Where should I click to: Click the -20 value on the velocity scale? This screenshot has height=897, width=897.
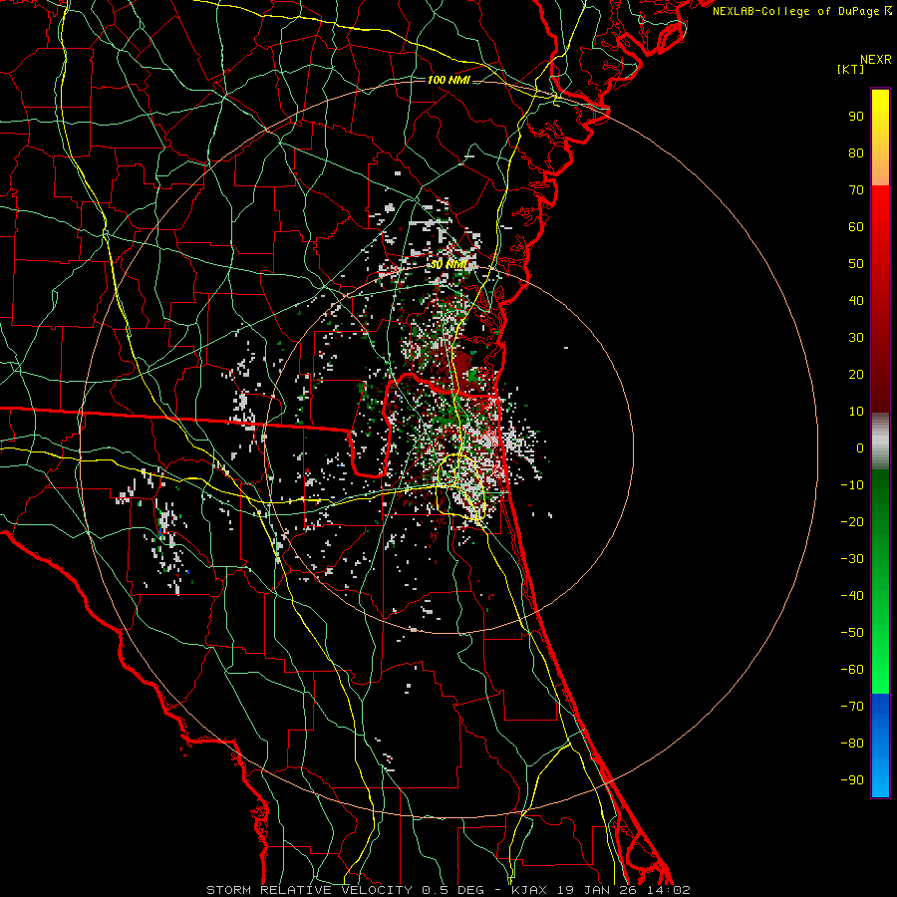pyautogui.click(x=852, y=522)
